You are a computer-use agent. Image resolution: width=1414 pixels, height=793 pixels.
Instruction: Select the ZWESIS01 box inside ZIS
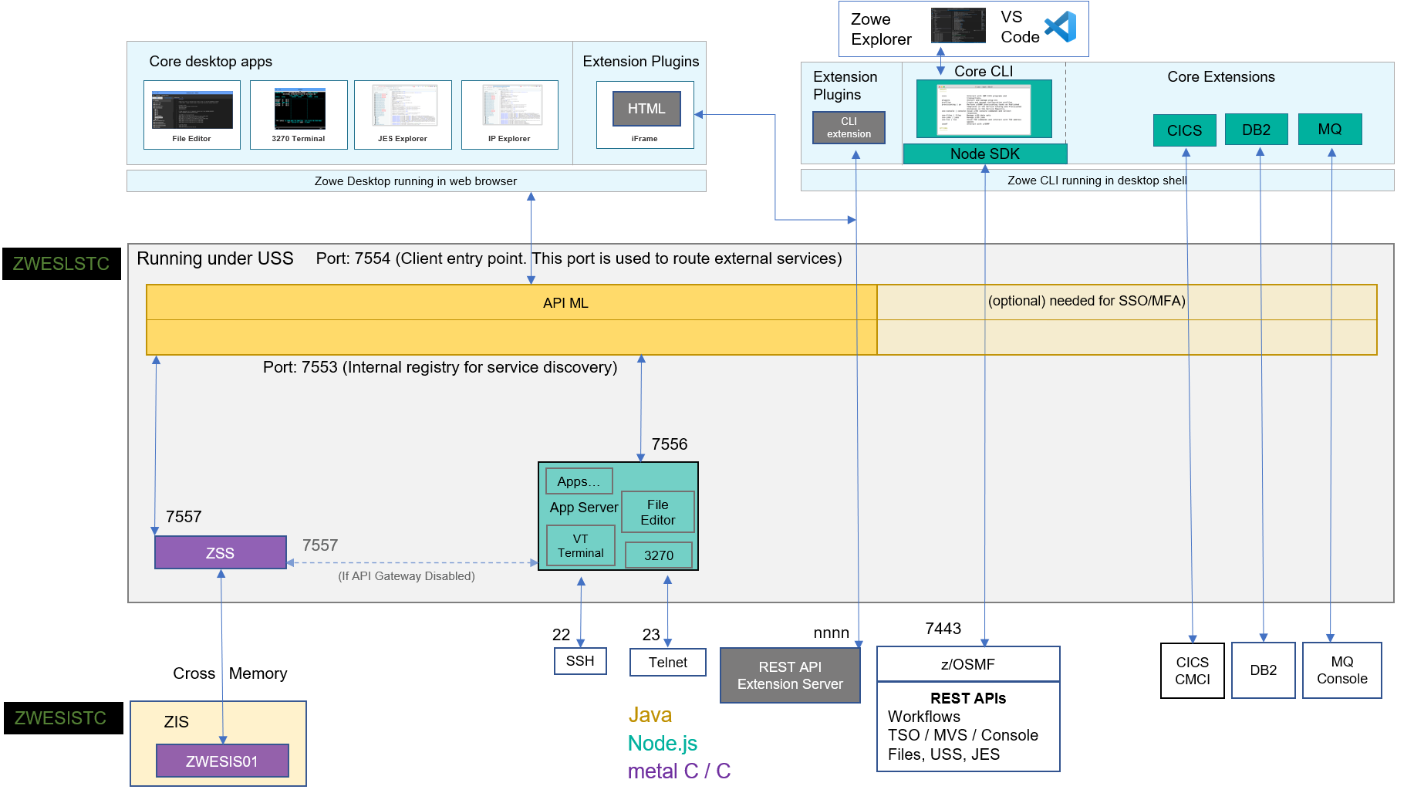[222, 761]
